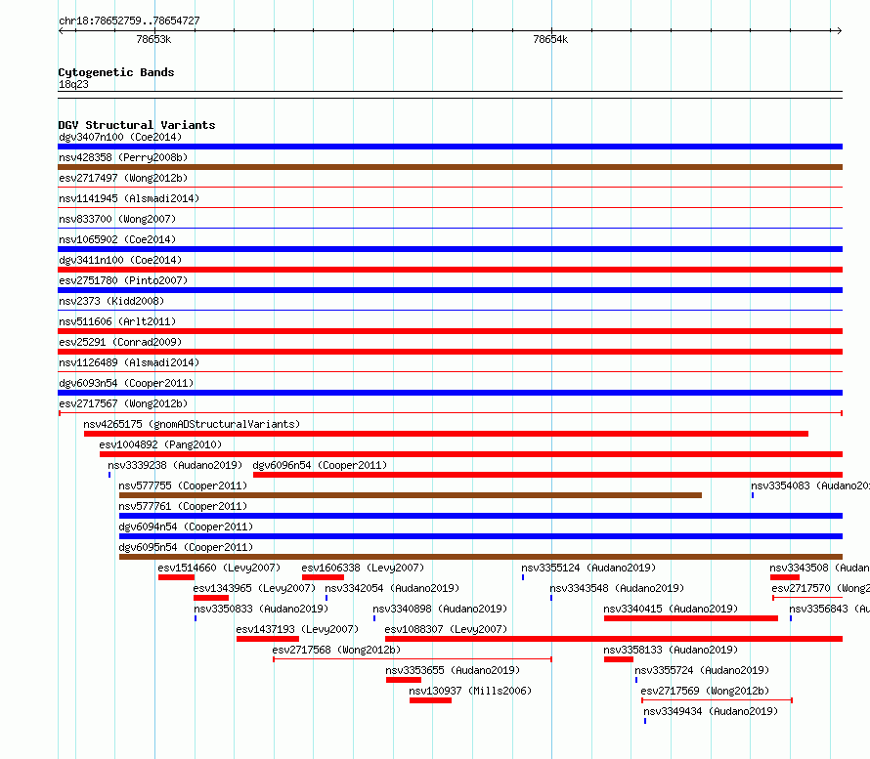
Task: Click the chr18:78652759..78654727 region text
Action: pos(129,21)
